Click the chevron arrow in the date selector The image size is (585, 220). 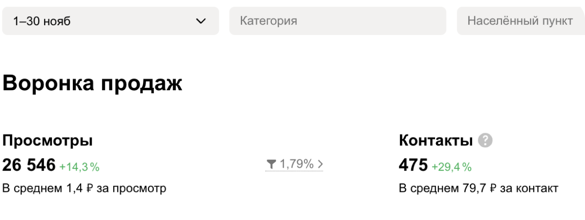(200, 21)
